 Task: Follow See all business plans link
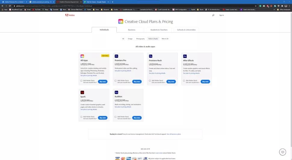pos(174,134)
